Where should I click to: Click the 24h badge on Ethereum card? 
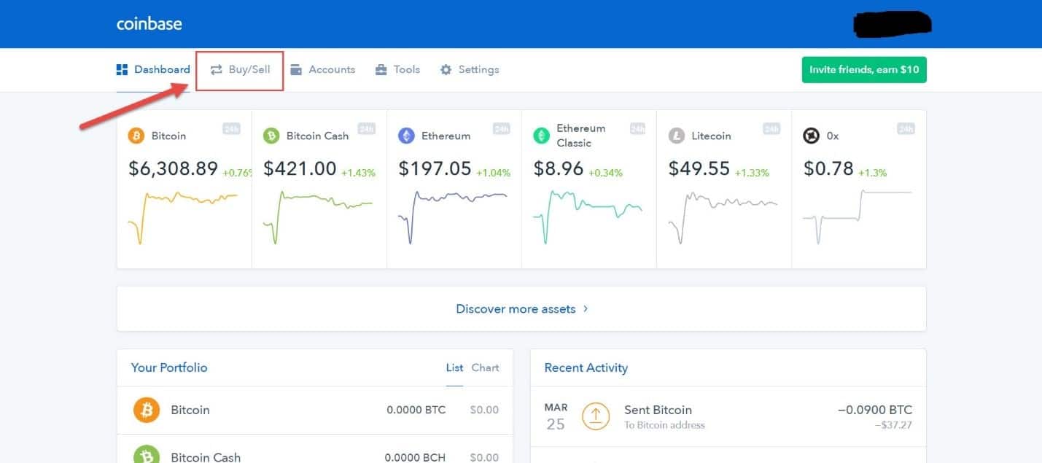click(x=501, y=129)
